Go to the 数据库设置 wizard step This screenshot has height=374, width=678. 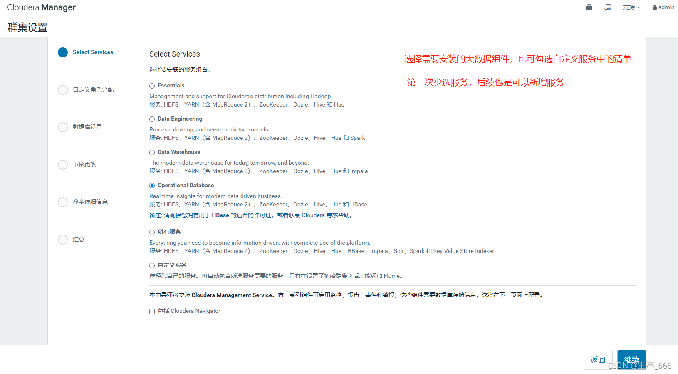(x=87, y=127)
